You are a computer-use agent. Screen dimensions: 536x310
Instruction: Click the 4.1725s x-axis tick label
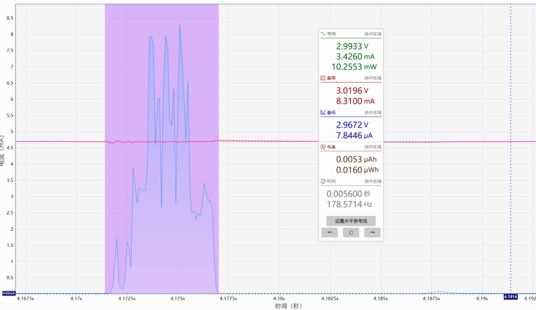pyautogui.click(x=127, y=299)
